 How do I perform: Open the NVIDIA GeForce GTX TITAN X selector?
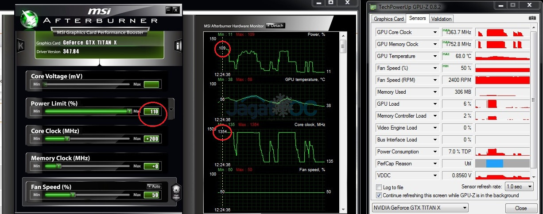coord(419,208)
